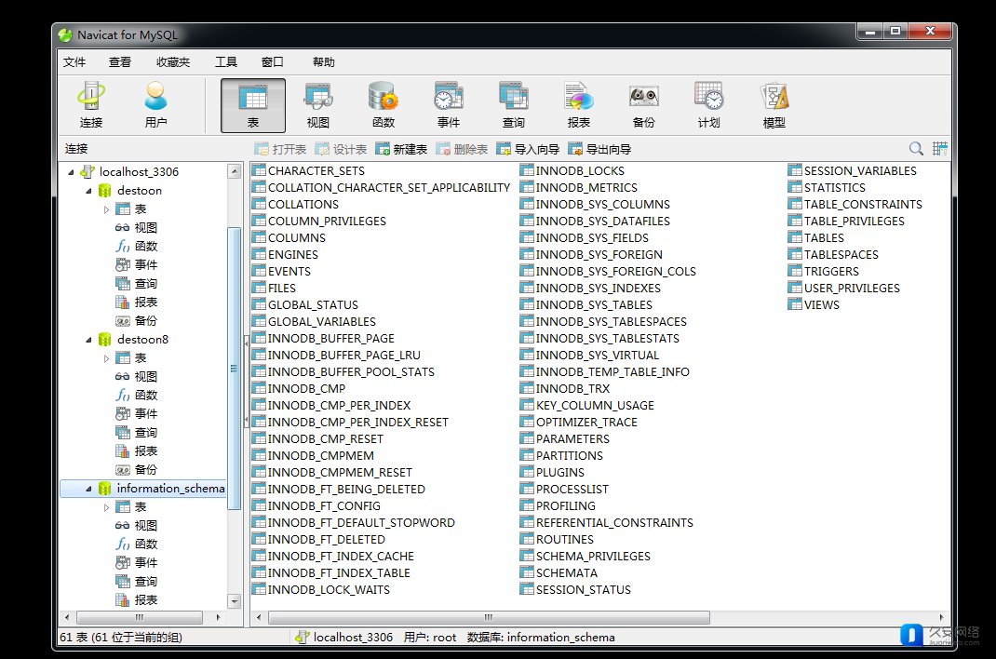996x659 pixels.
Task: Select the TRIGGERS table
Action: (824, 272)
